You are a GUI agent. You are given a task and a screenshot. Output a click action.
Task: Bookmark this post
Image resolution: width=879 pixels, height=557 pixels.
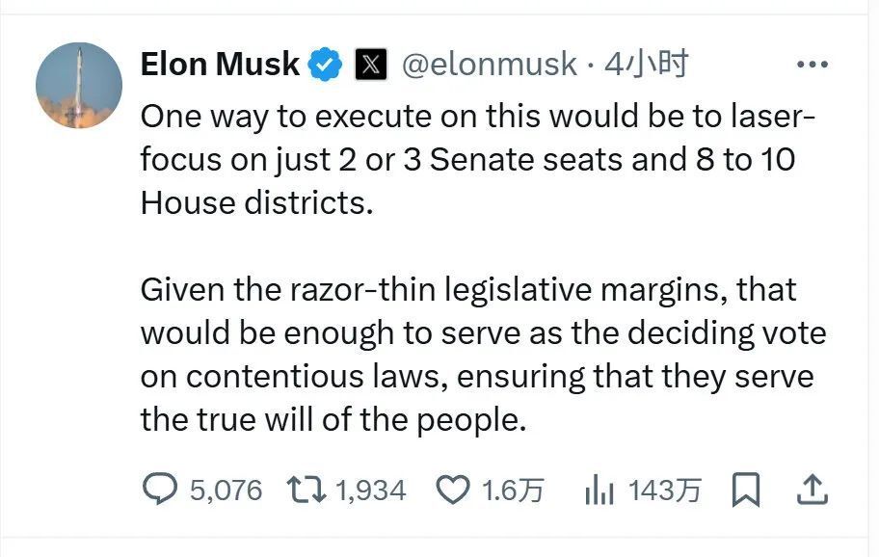746,491
